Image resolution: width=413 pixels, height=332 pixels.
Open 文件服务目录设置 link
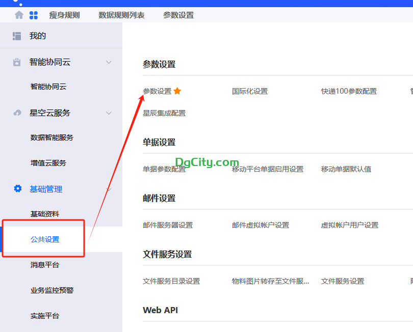(x=171, y=281)
